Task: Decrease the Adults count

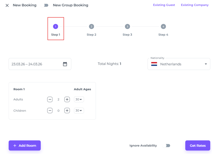Action: tap(50, 99)
